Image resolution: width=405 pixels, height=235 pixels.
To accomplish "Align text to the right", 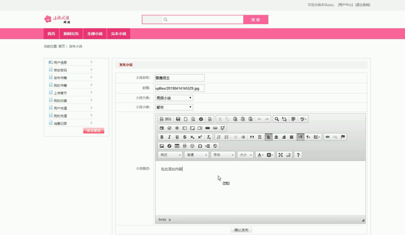I will 284,137.
